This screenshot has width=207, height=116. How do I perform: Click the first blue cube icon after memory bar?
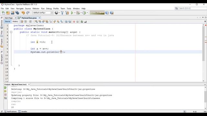107,13
